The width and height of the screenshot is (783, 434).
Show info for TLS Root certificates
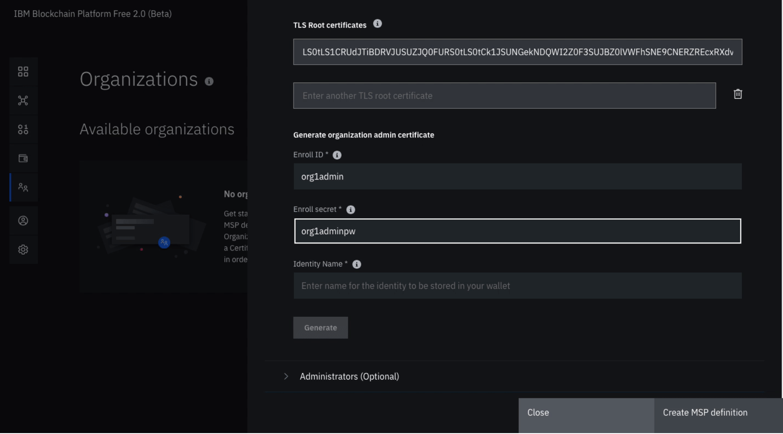pos(377,24)
